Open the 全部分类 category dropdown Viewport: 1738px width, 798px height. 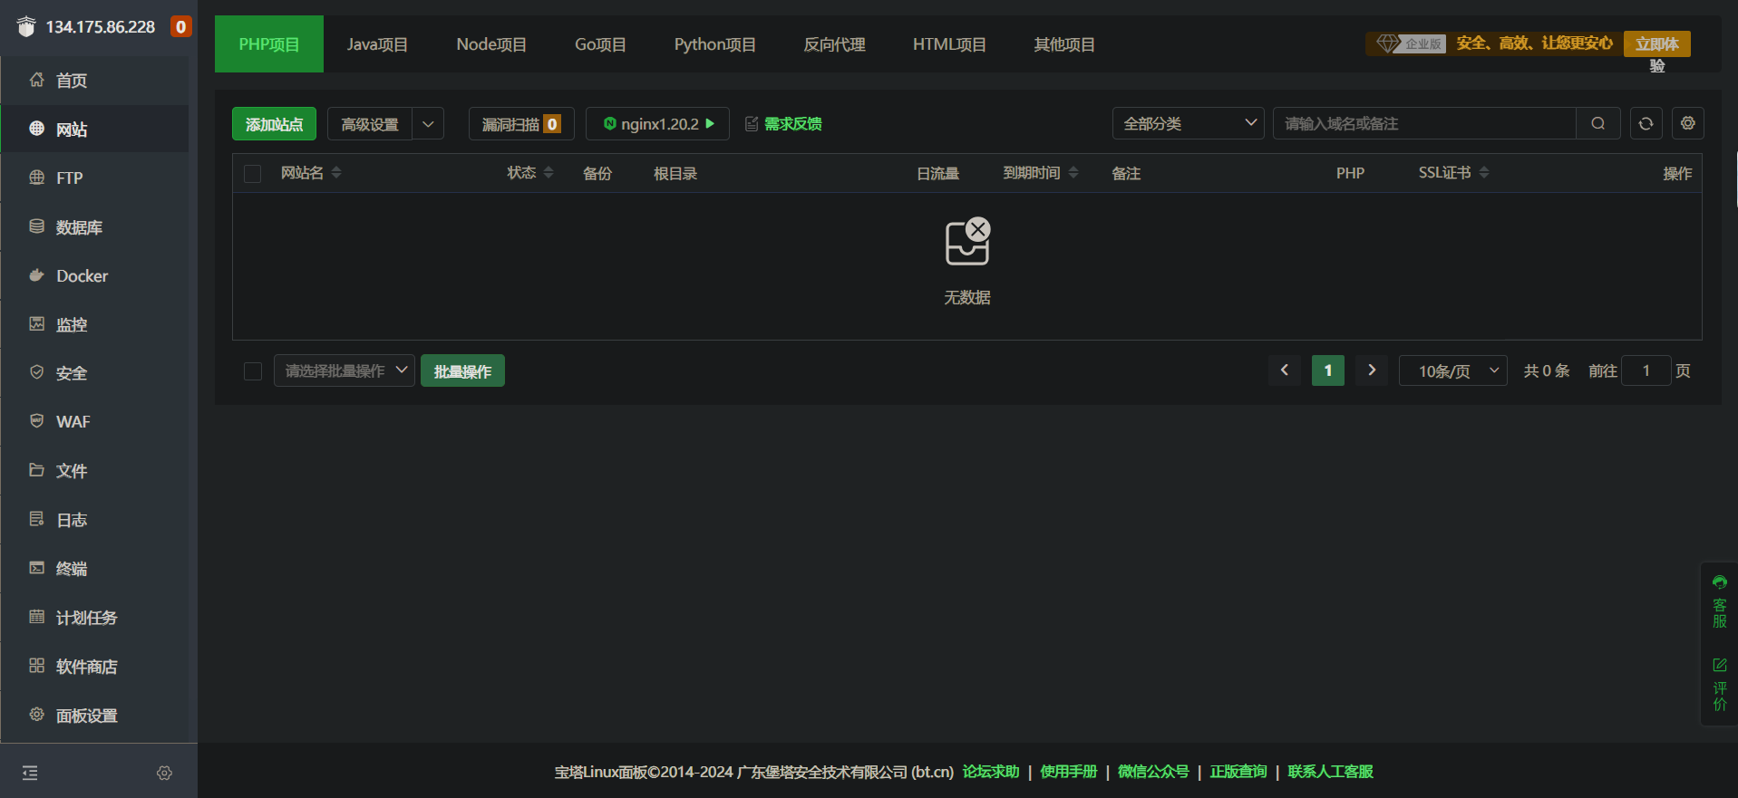tap(1188, 124)
